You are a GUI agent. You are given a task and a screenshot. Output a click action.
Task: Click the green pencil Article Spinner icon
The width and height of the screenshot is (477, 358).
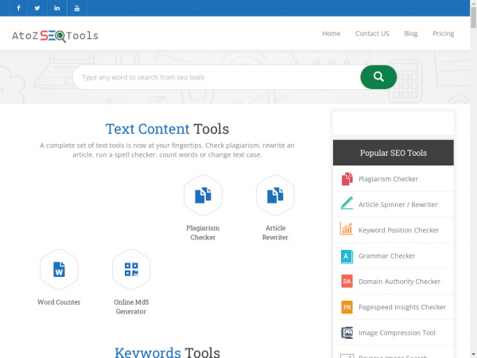[347, 203]
